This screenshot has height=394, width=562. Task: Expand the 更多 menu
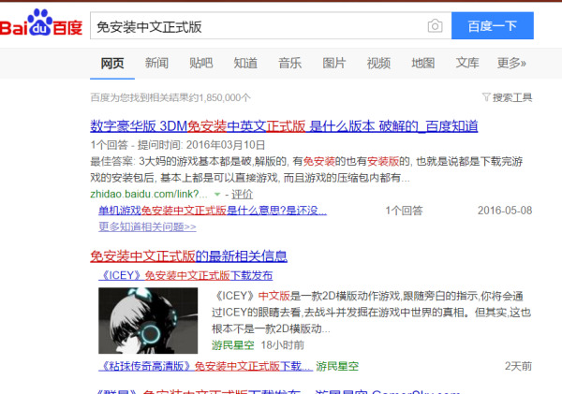pos(511,63)
